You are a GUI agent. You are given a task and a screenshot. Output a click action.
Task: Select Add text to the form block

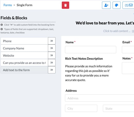coord(24,70)
